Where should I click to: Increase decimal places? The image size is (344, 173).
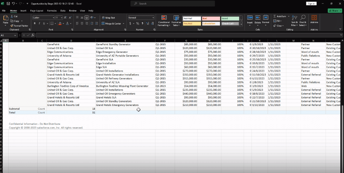(x=148, y=23)
